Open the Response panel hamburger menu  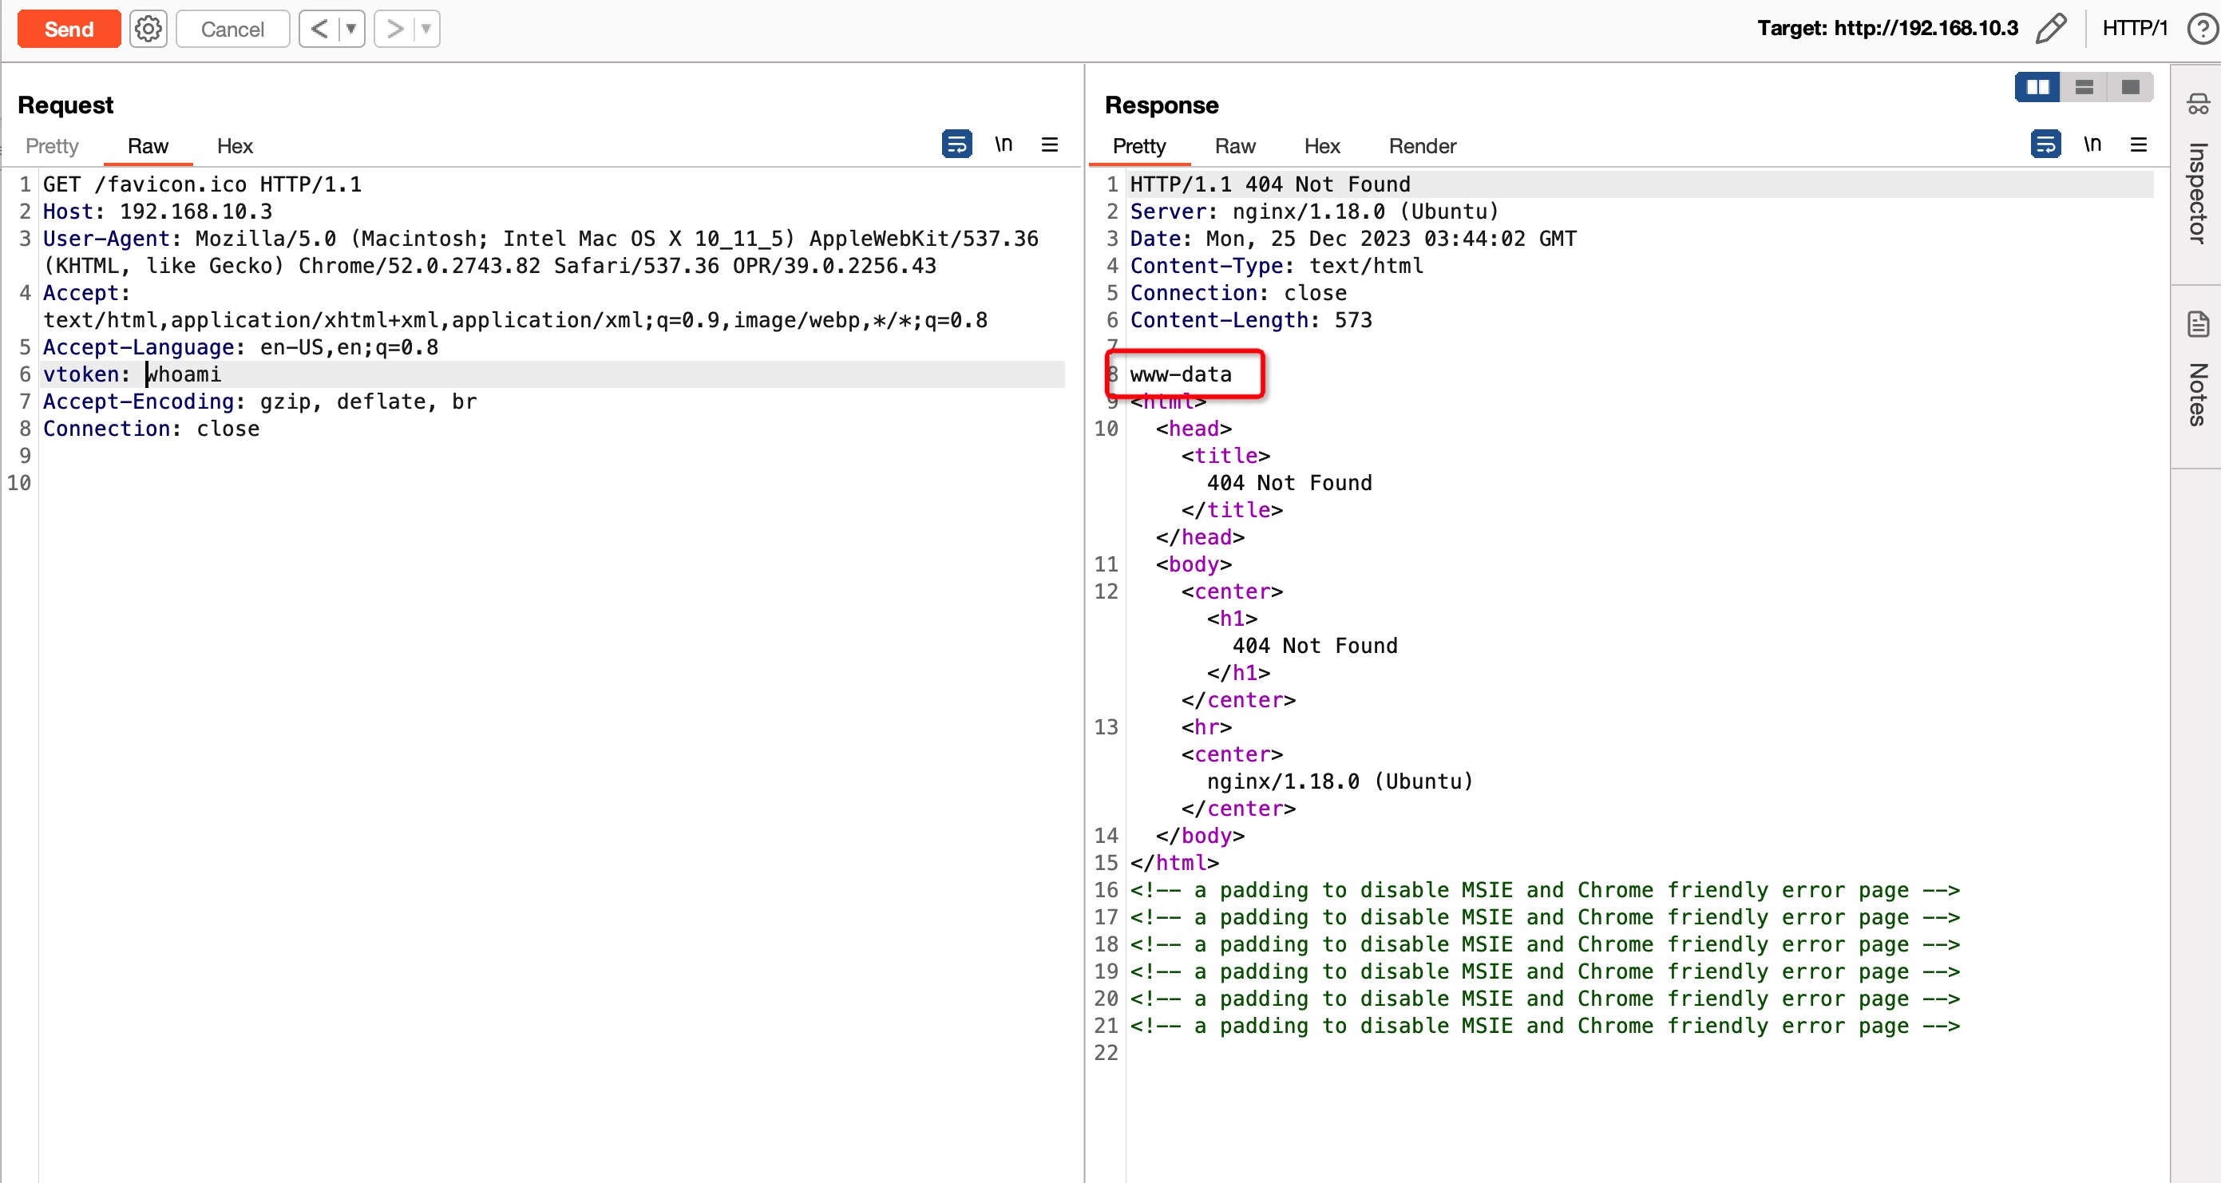(2138, 144)
